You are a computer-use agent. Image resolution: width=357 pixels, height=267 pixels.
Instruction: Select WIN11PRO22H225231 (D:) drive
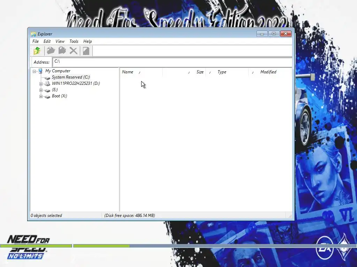(x=76, y=83)
